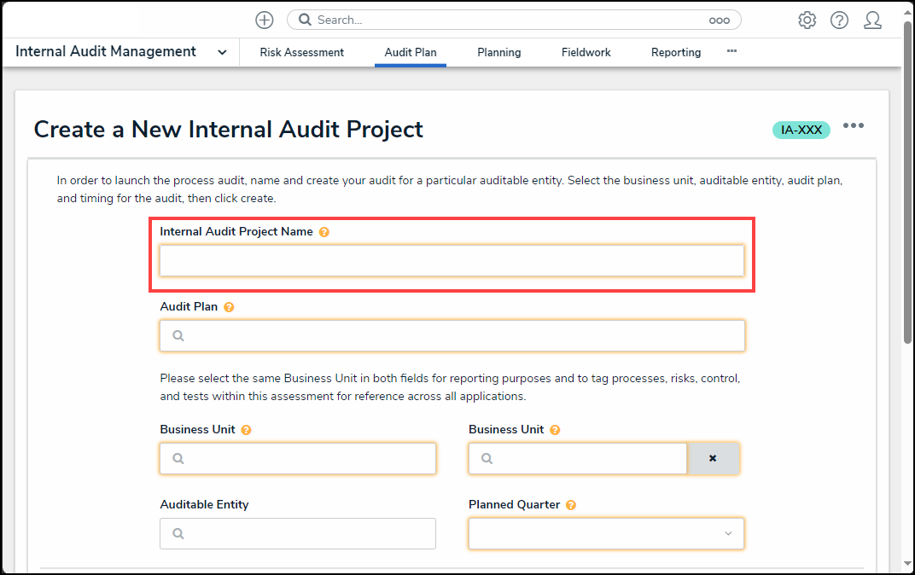Open the Planned Quarter dropdown
This screenshot has width=915, height=575.
(606, 533)
